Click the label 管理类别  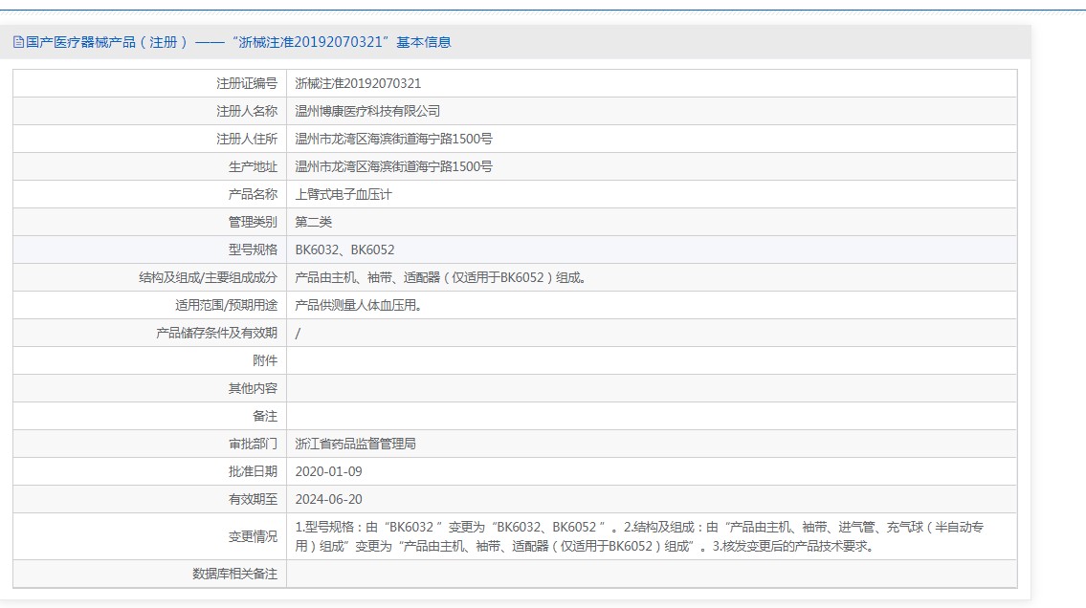tap(253, 222)
